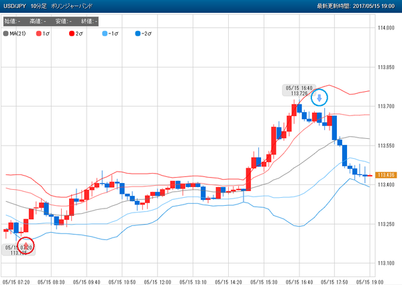The height and width of the screenshot is (285, 402).
Task: Click the blue down-arrow sell signal marker
Action: (319, 97)
